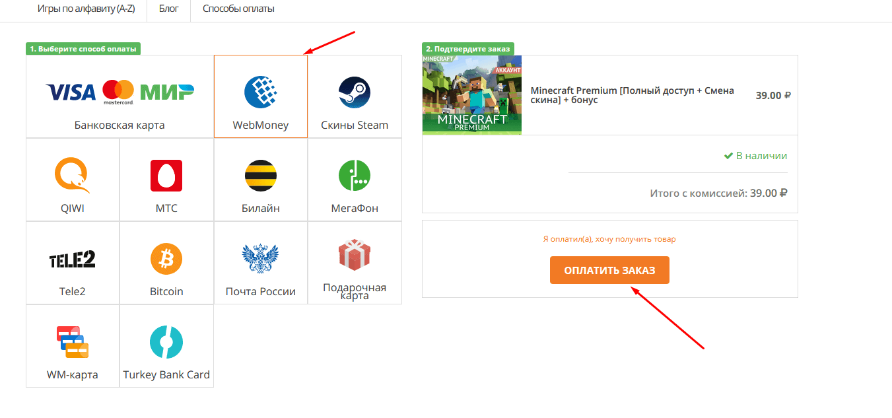Open the Minecraft Premium product thumbnail
The height and width of the screenshot is (418, 892).
pos(472,95)
